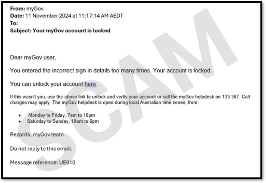Click the "Dear myGov user" greeting
Image resolution: width=266 pixels, height=183 pixels.
(x=33, y=57)
